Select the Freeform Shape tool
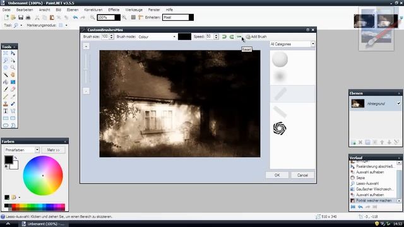The width and height of the screenshot is (404, 227). pos(13,125)
